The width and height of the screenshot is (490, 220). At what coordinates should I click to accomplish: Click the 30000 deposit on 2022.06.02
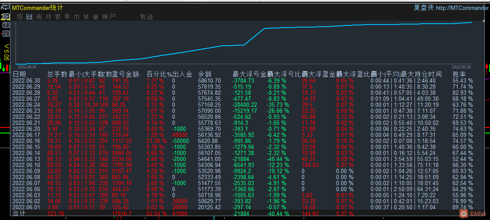[180, 201]
